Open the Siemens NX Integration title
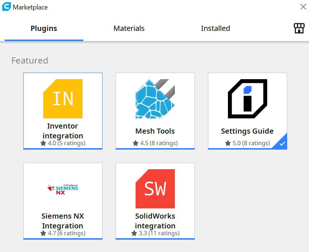Viewport: 309px width, 252px height. [63, 221]
